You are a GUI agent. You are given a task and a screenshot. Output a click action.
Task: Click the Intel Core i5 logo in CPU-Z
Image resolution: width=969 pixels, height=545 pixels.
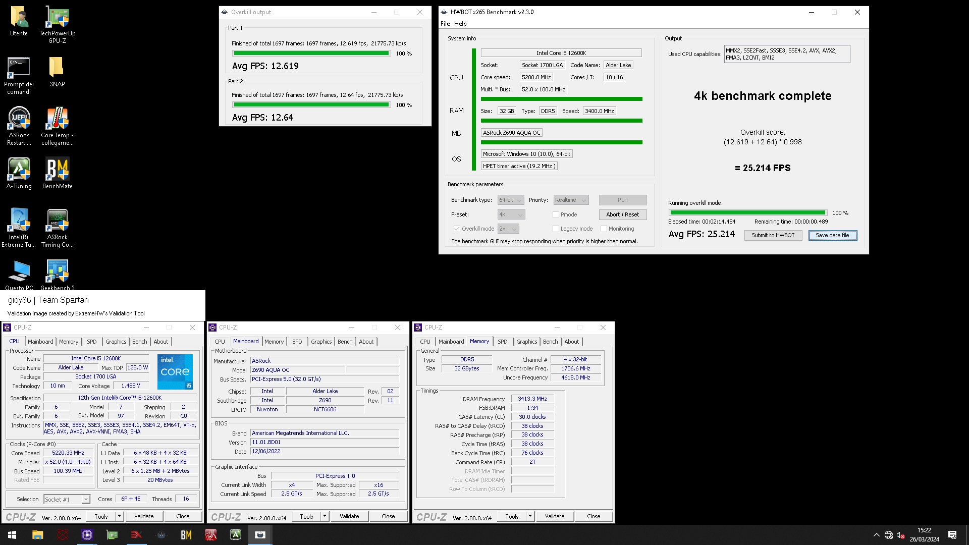pyautogui.click(x=175, y=372)
